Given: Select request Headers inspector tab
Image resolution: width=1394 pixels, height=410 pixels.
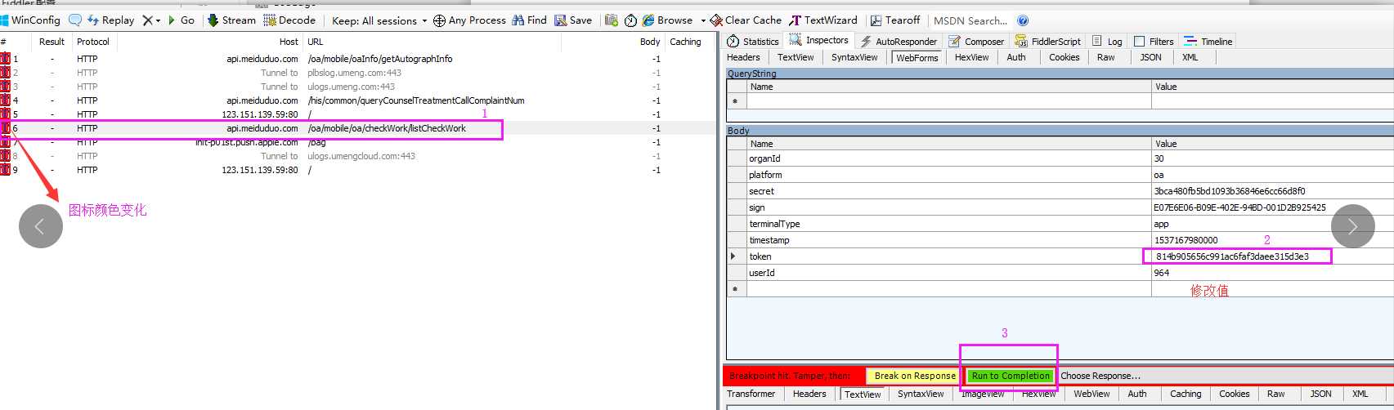Looking at the screenshot, I should click(x=743, y=57).
